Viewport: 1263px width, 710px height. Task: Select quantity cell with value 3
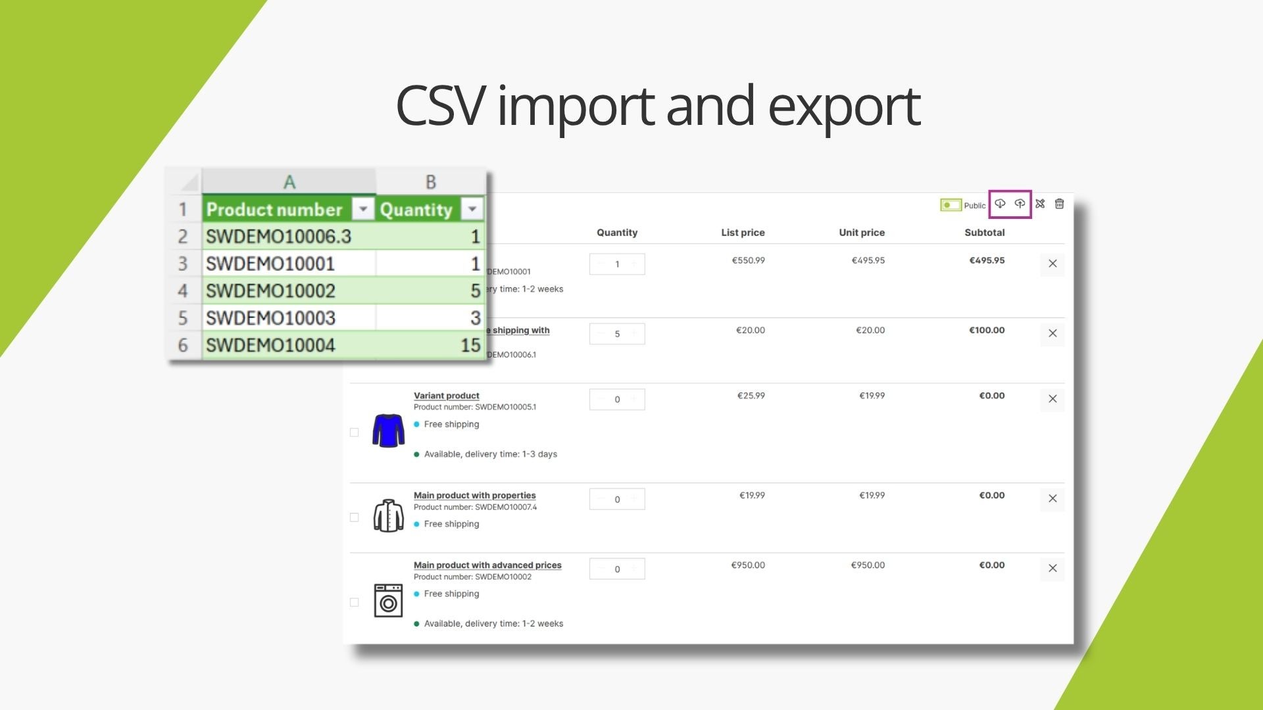(x=431, y=318)
